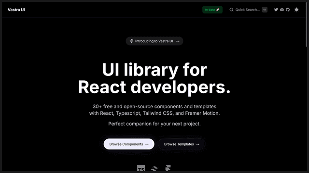Click the arrow in Browse Components
Image resolution: width=309 pixels, height=173 pixels.
tap(147, 144)
